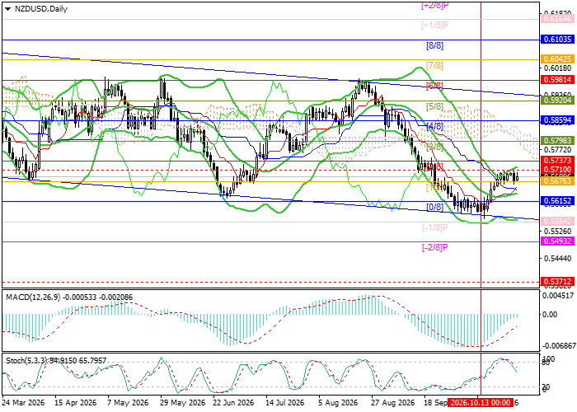Click the [0/8] Murrey level label
577x412 pixels.
(x=434, y=207)
